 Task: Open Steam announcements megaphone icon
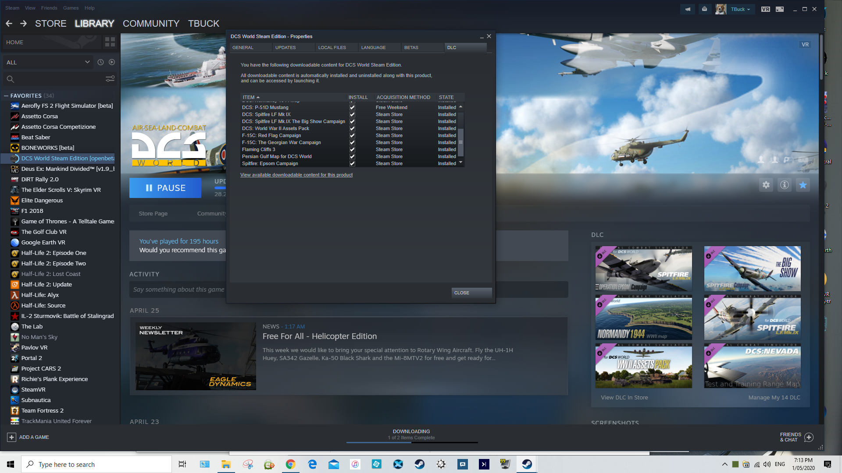click(688, 9)
